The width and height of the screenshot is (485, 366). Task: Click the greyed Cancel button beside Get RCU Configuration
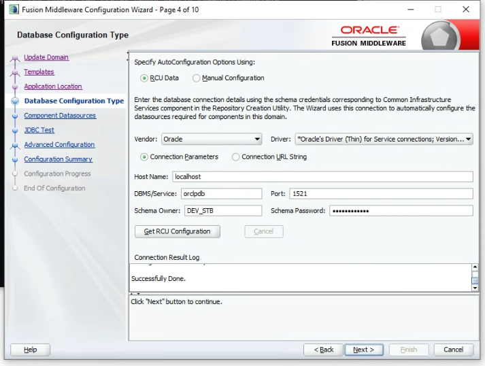[x=264, y=231]
